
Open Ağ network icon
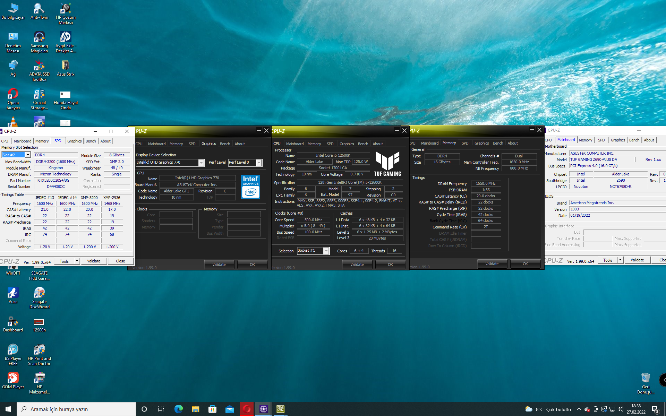13,68
